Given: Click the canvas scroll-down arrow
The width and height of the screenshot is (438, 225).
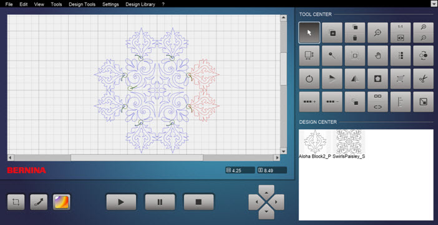Looking at the screenshot, I should click(283, 151).
